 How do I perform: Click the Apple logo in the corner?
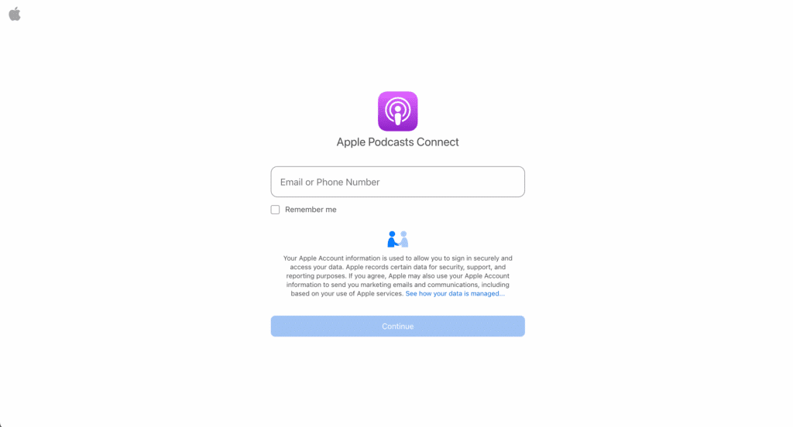(x=15, y=14)
